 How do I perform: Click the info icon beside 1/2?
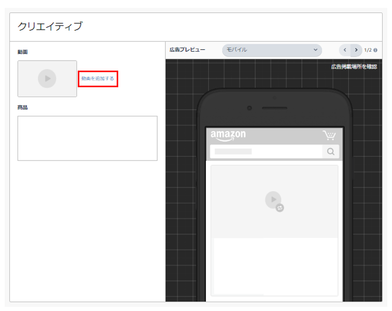click(375, 50)
